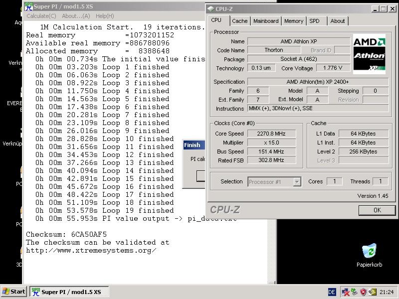Open the Calculate menu in Super PI
Viewport: 399px width, 299px height.
point(41,16)
